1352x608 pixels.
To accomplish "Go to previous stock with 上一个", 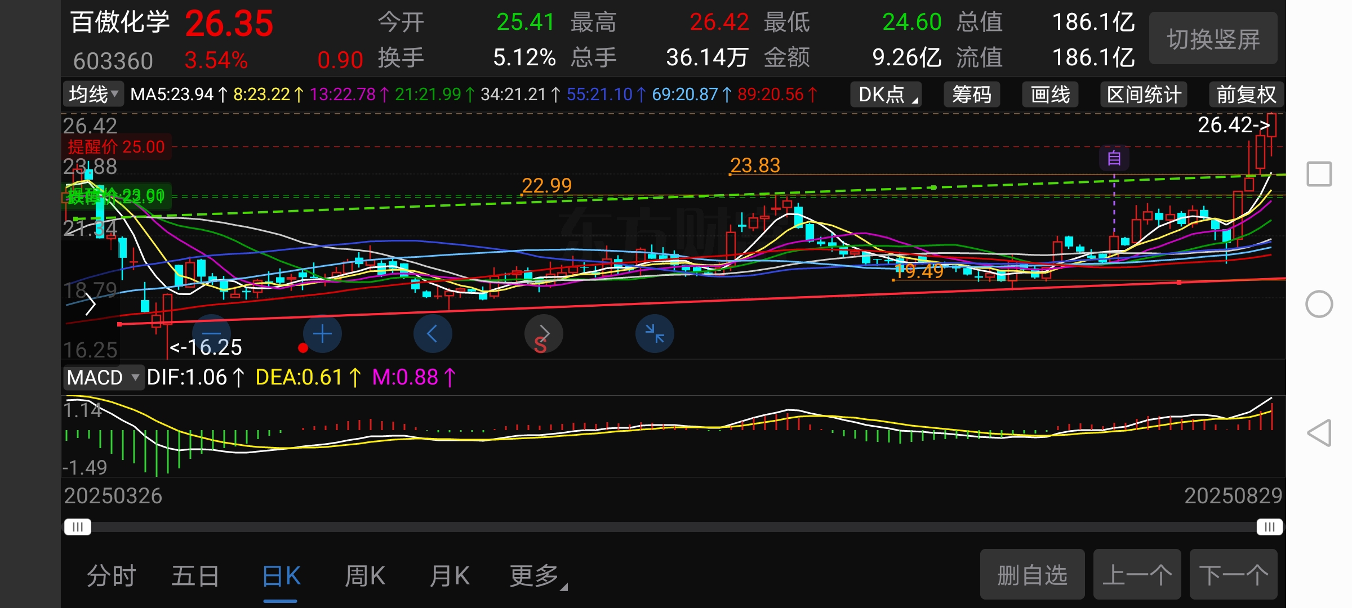I will pyautogui.click(x=1137, y=575).
